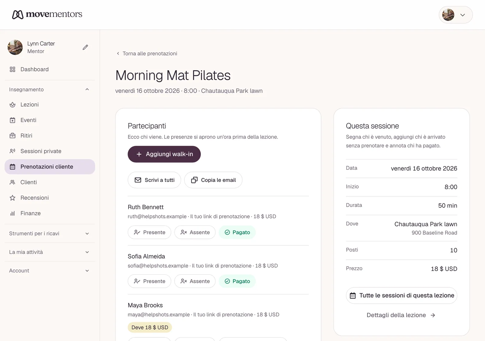
Task: Open Eventi via the starred calendar icon
Action: point(12,120)
